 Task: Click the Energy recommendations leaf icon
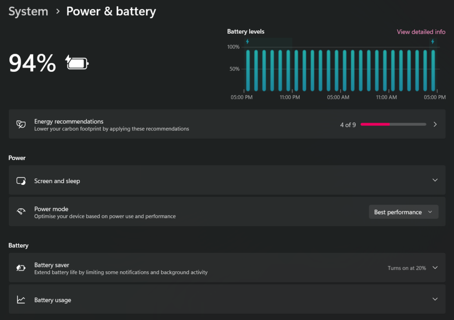click(x=21, y=125)
